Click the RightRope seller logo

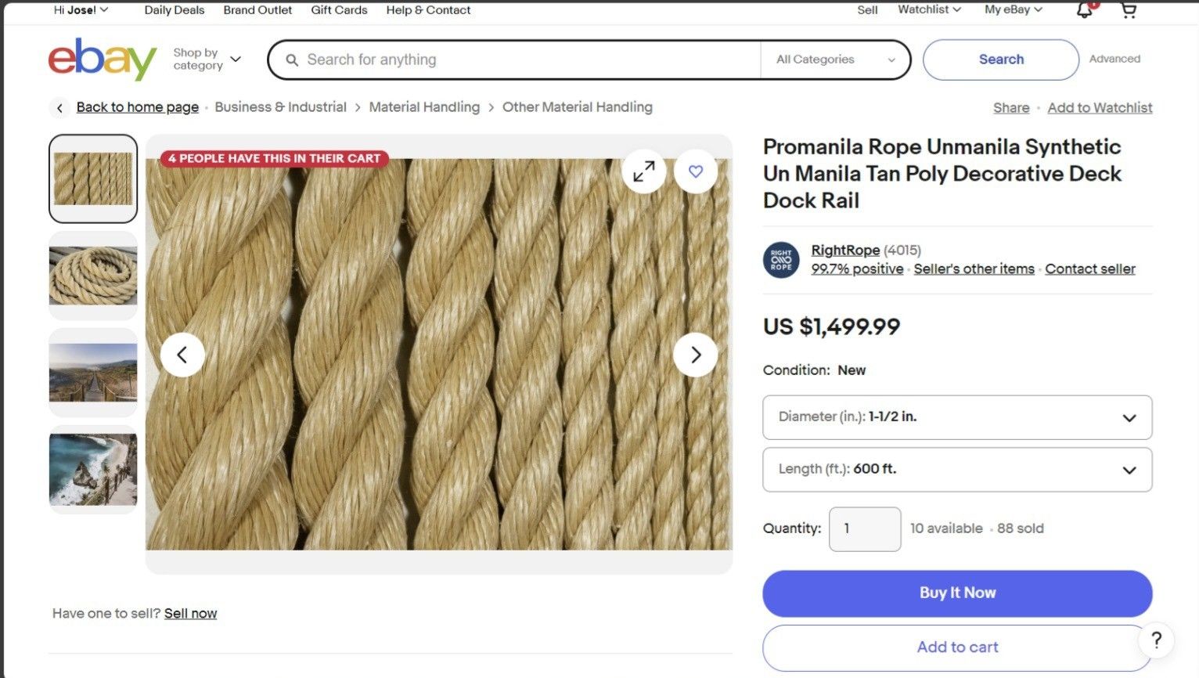tap(781, 260)
